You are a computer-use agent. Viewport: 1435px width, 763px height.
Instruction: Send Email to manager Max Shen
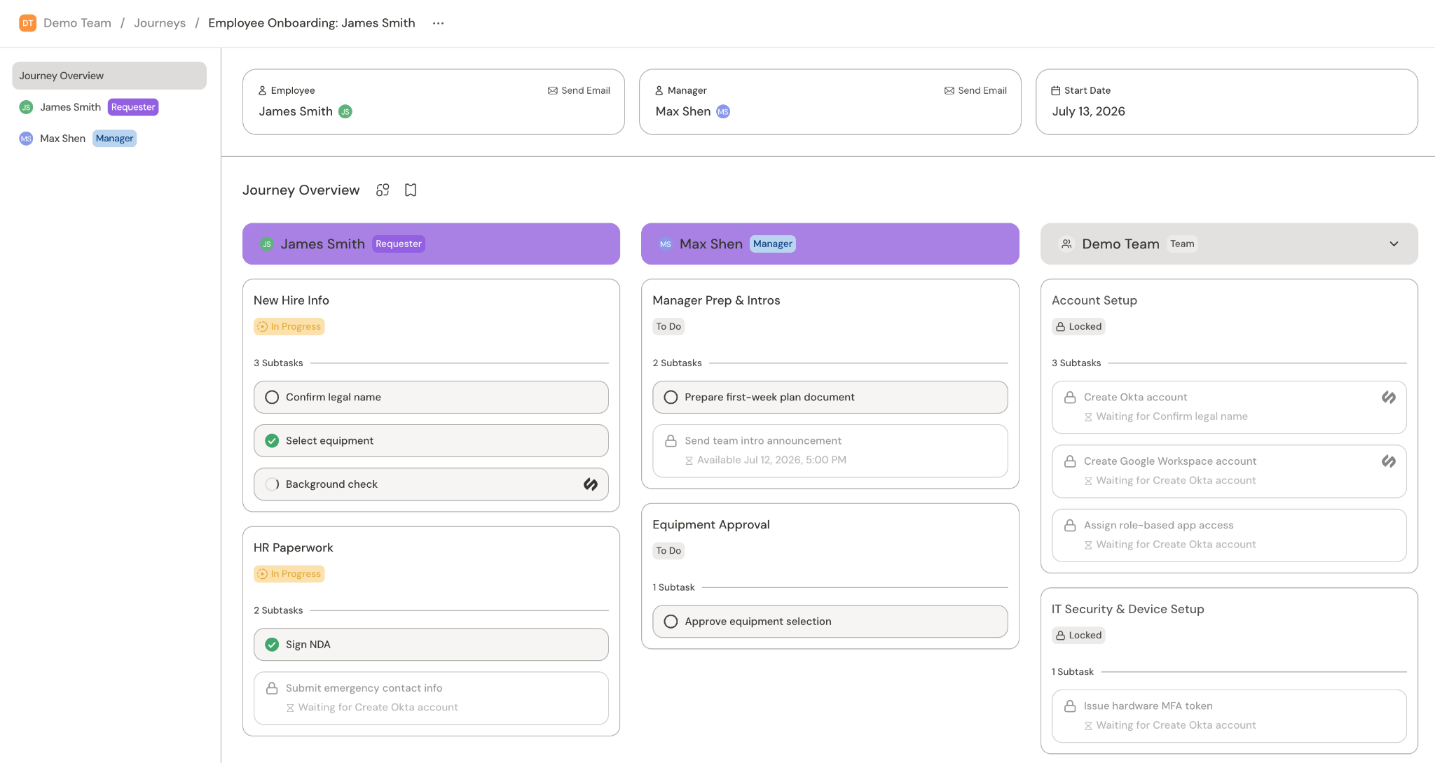point(975,90)
